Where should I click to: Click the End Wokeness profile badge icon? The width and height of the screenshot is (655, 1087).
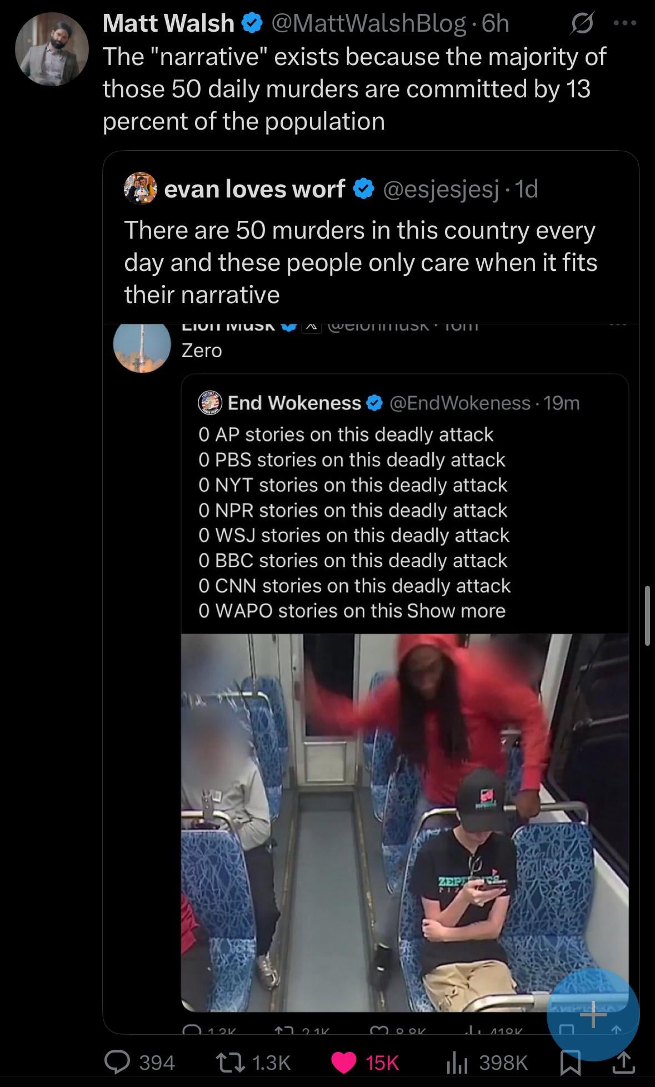[x=210, y=402]
